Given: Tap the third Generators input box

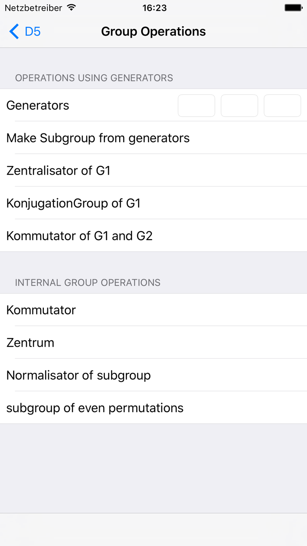Looking at the screenshot, I should (282, 106).
